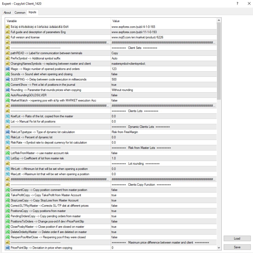Click the enum icon beside Rounding variable

7,90
